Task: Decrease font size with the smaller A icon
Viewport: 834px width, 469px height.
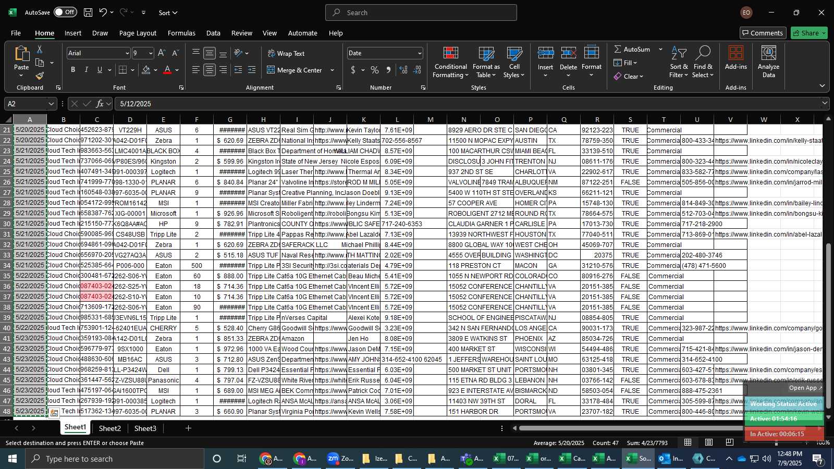Action: 175,53
